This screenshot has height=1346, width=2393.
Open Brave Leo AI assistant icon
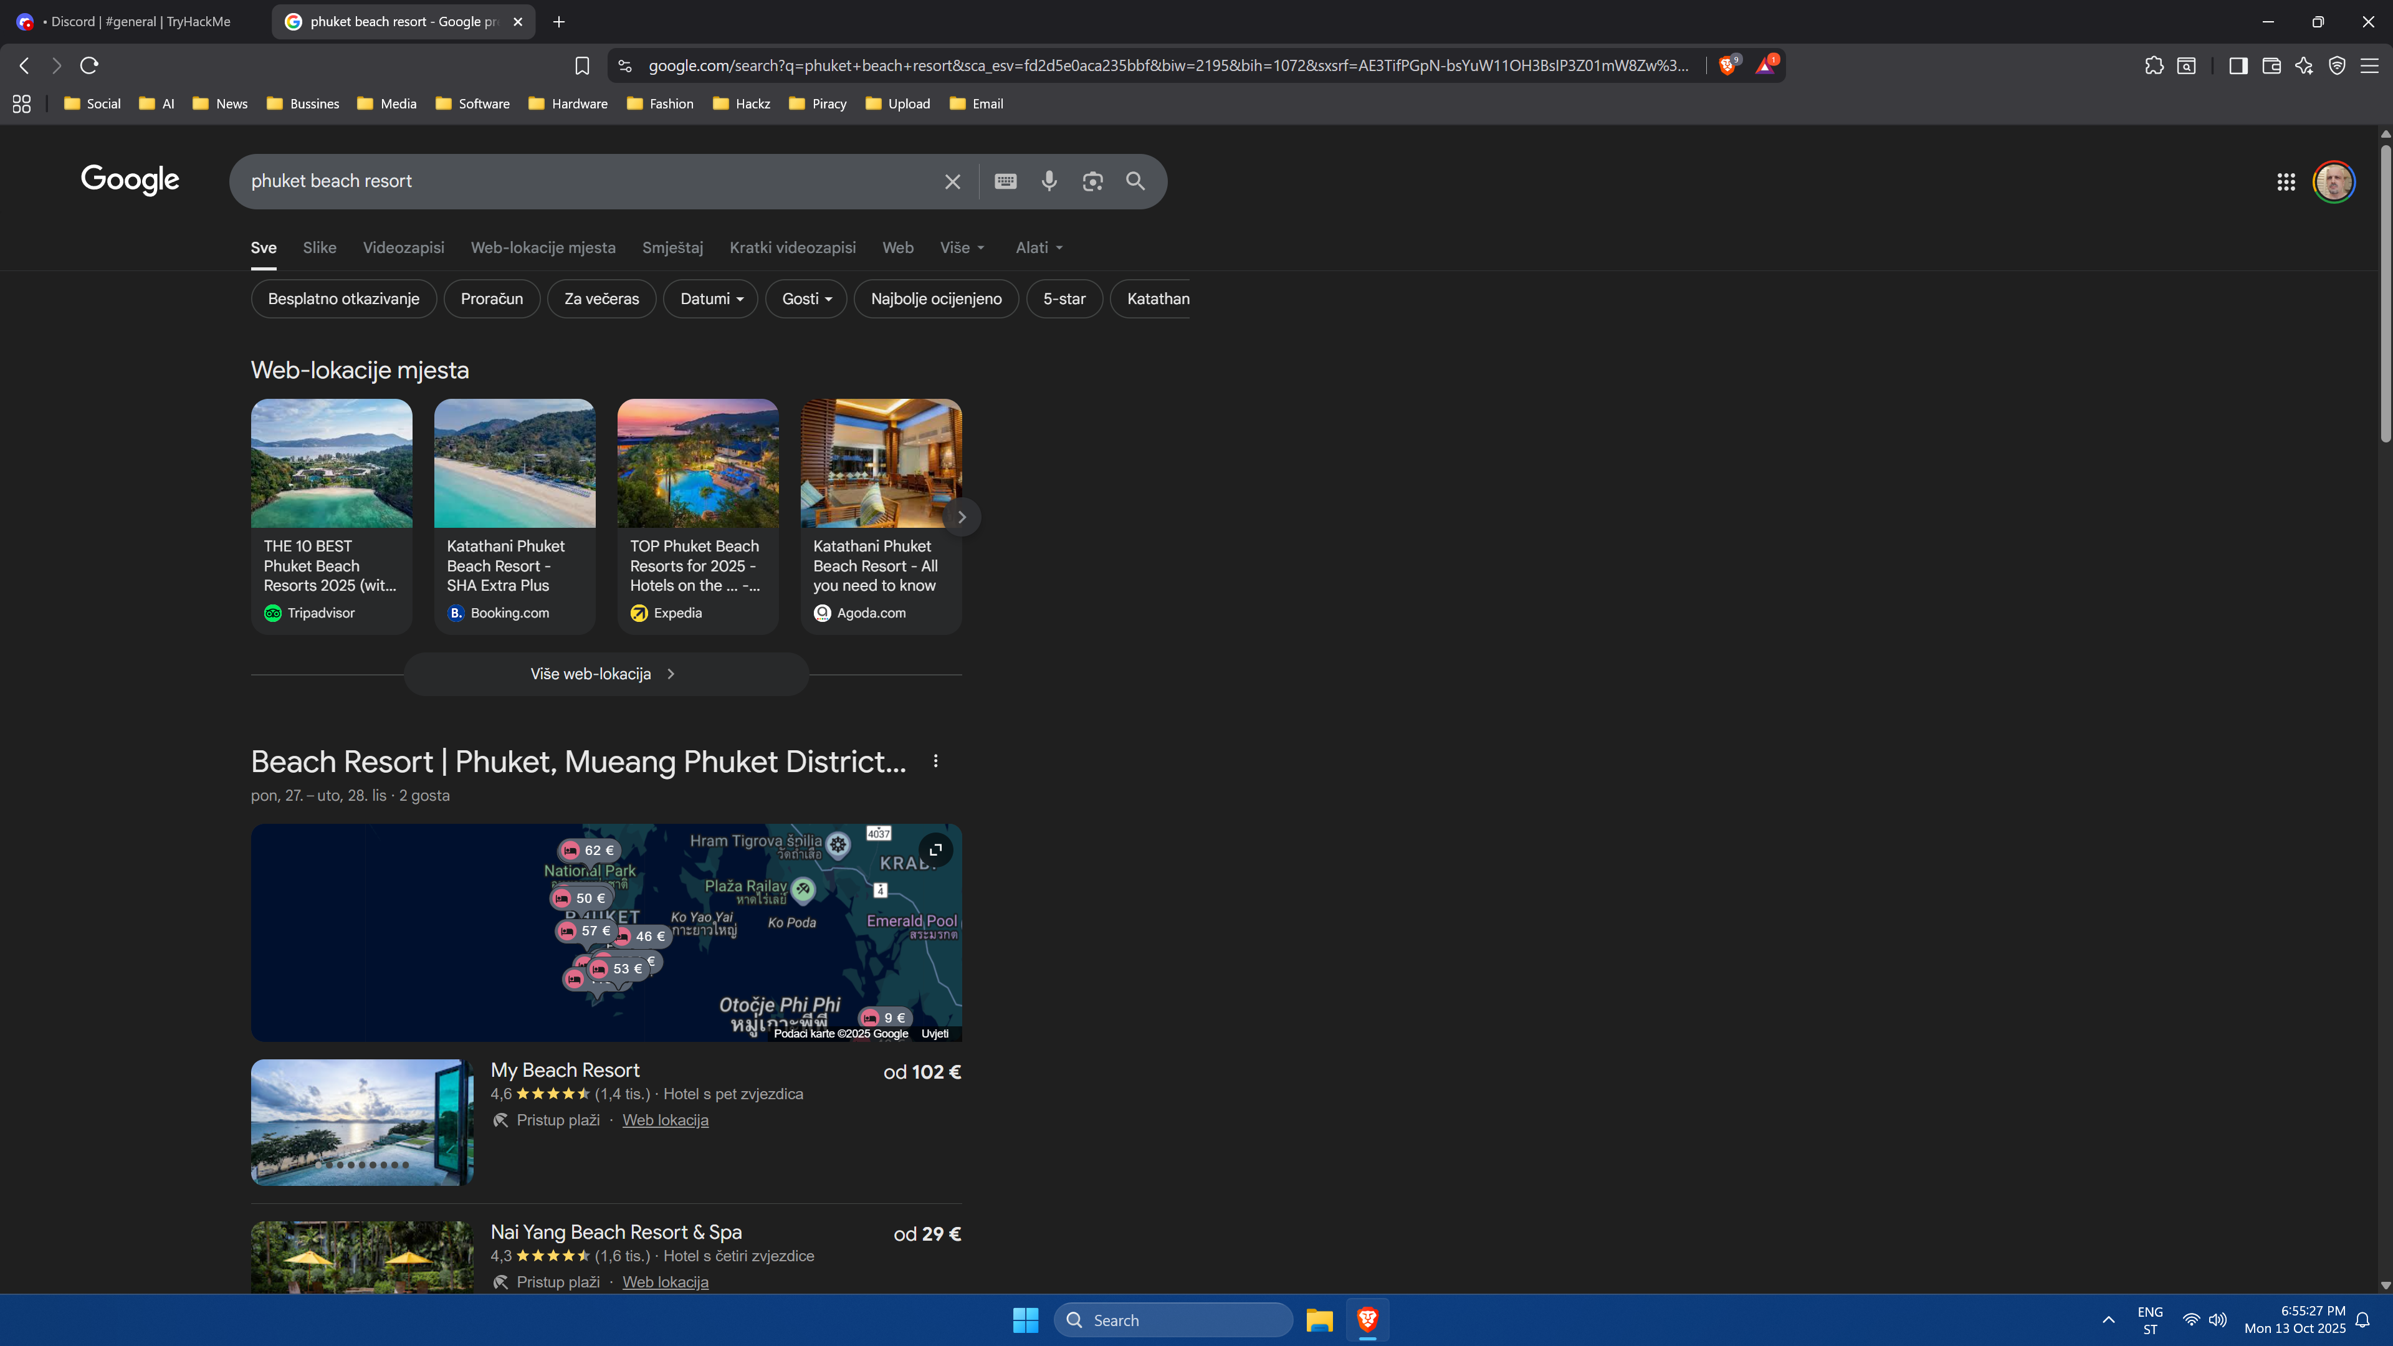(2304, 66)
